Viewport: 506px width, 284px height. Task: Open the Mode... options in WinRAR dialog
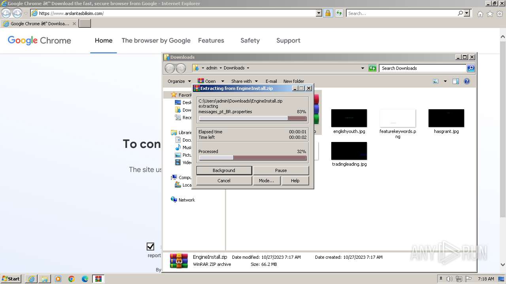(x=266, y=181)
